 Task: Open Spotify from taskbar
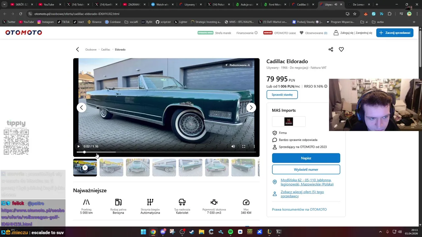[x=230, y=232]
